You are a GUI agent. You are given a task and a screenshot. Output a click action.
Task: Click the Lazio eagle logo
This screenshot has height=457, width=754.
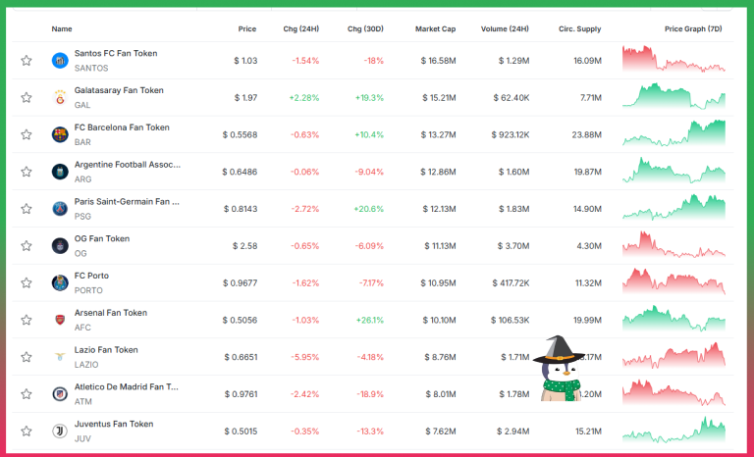click(x=60, y=357)
